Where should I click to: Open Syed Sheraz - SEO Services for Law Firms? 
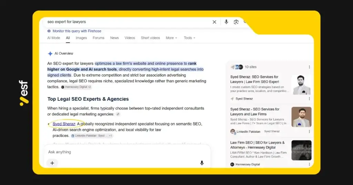tap(255, 111)
